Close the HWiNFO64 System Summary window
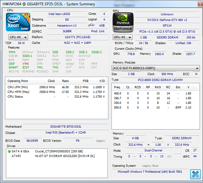This screenshot has width=203, height=183. pyautogui.click(x=200, y=4)
